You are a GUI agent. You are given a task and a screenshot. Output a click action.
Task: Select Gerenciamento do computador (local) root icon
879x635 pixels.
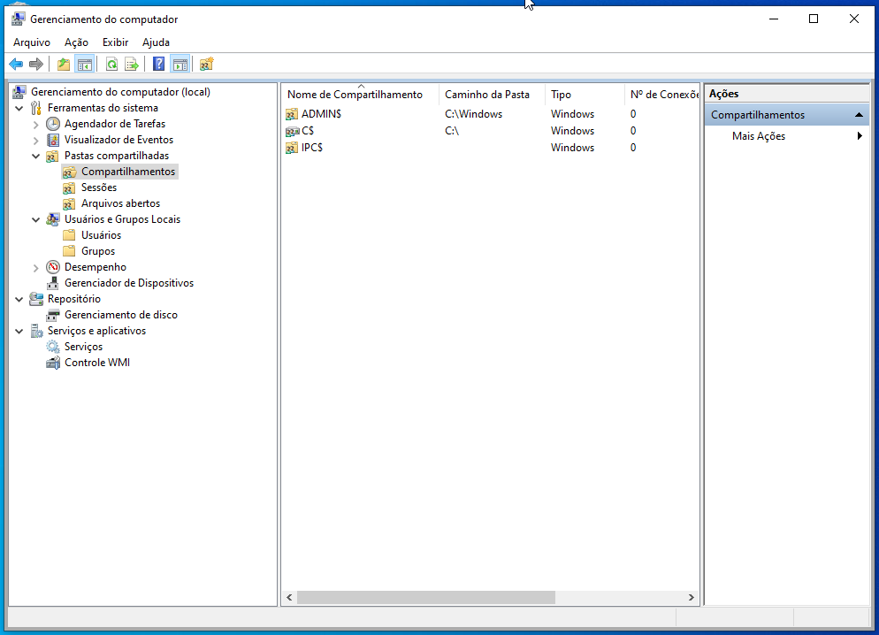pos(19,92)
